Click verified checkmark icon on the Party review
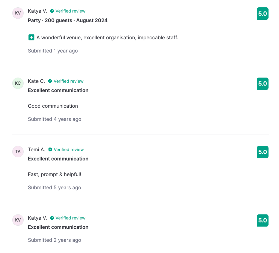The height and width of the screenshot is (253, 279). (x=52, y=11)
